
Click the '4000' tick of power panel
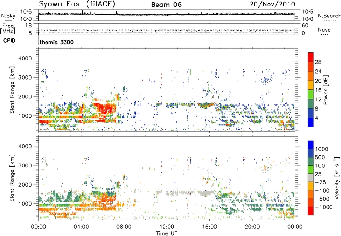[x=25, y=58]
